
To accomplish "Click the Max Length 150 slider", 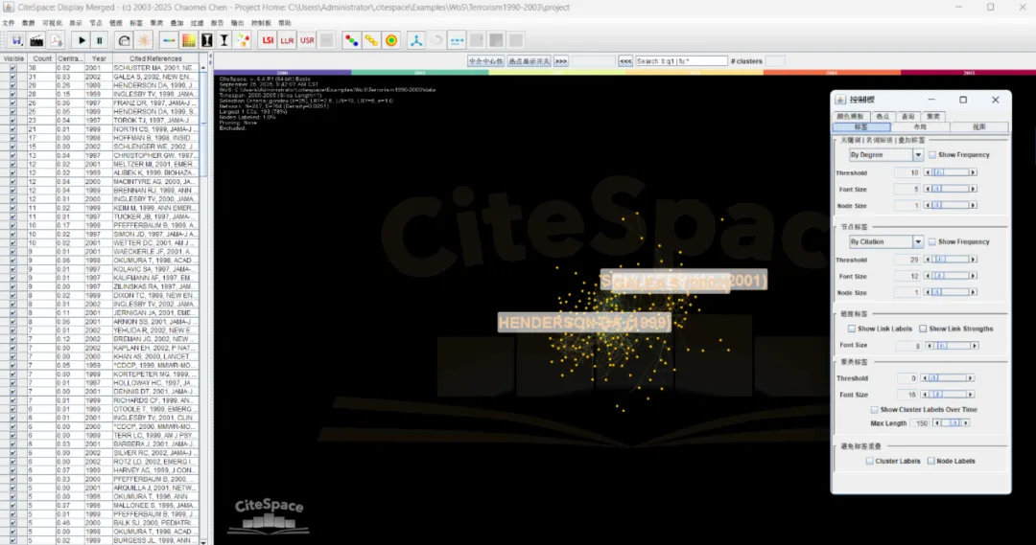I will 952,423.
